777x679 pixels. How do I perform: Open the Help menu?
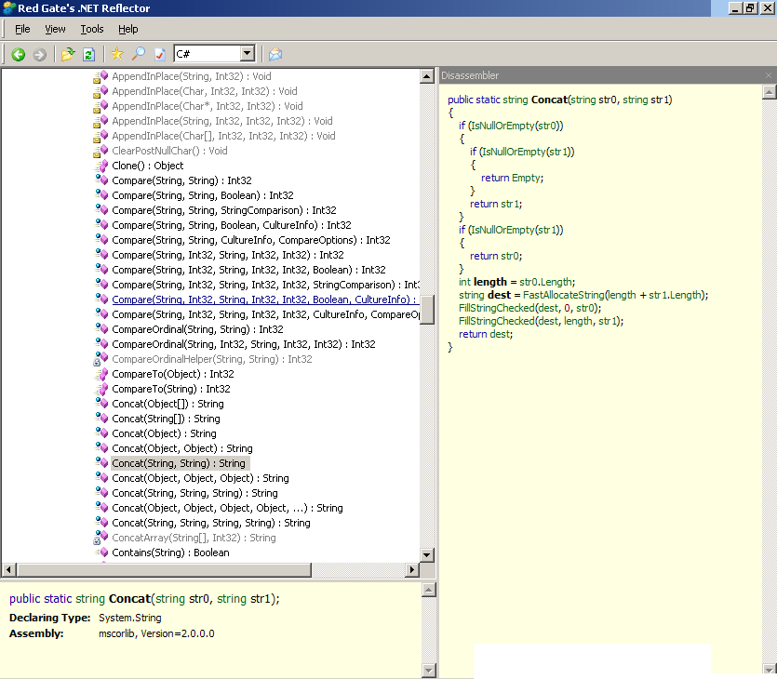tap(127, 29)
